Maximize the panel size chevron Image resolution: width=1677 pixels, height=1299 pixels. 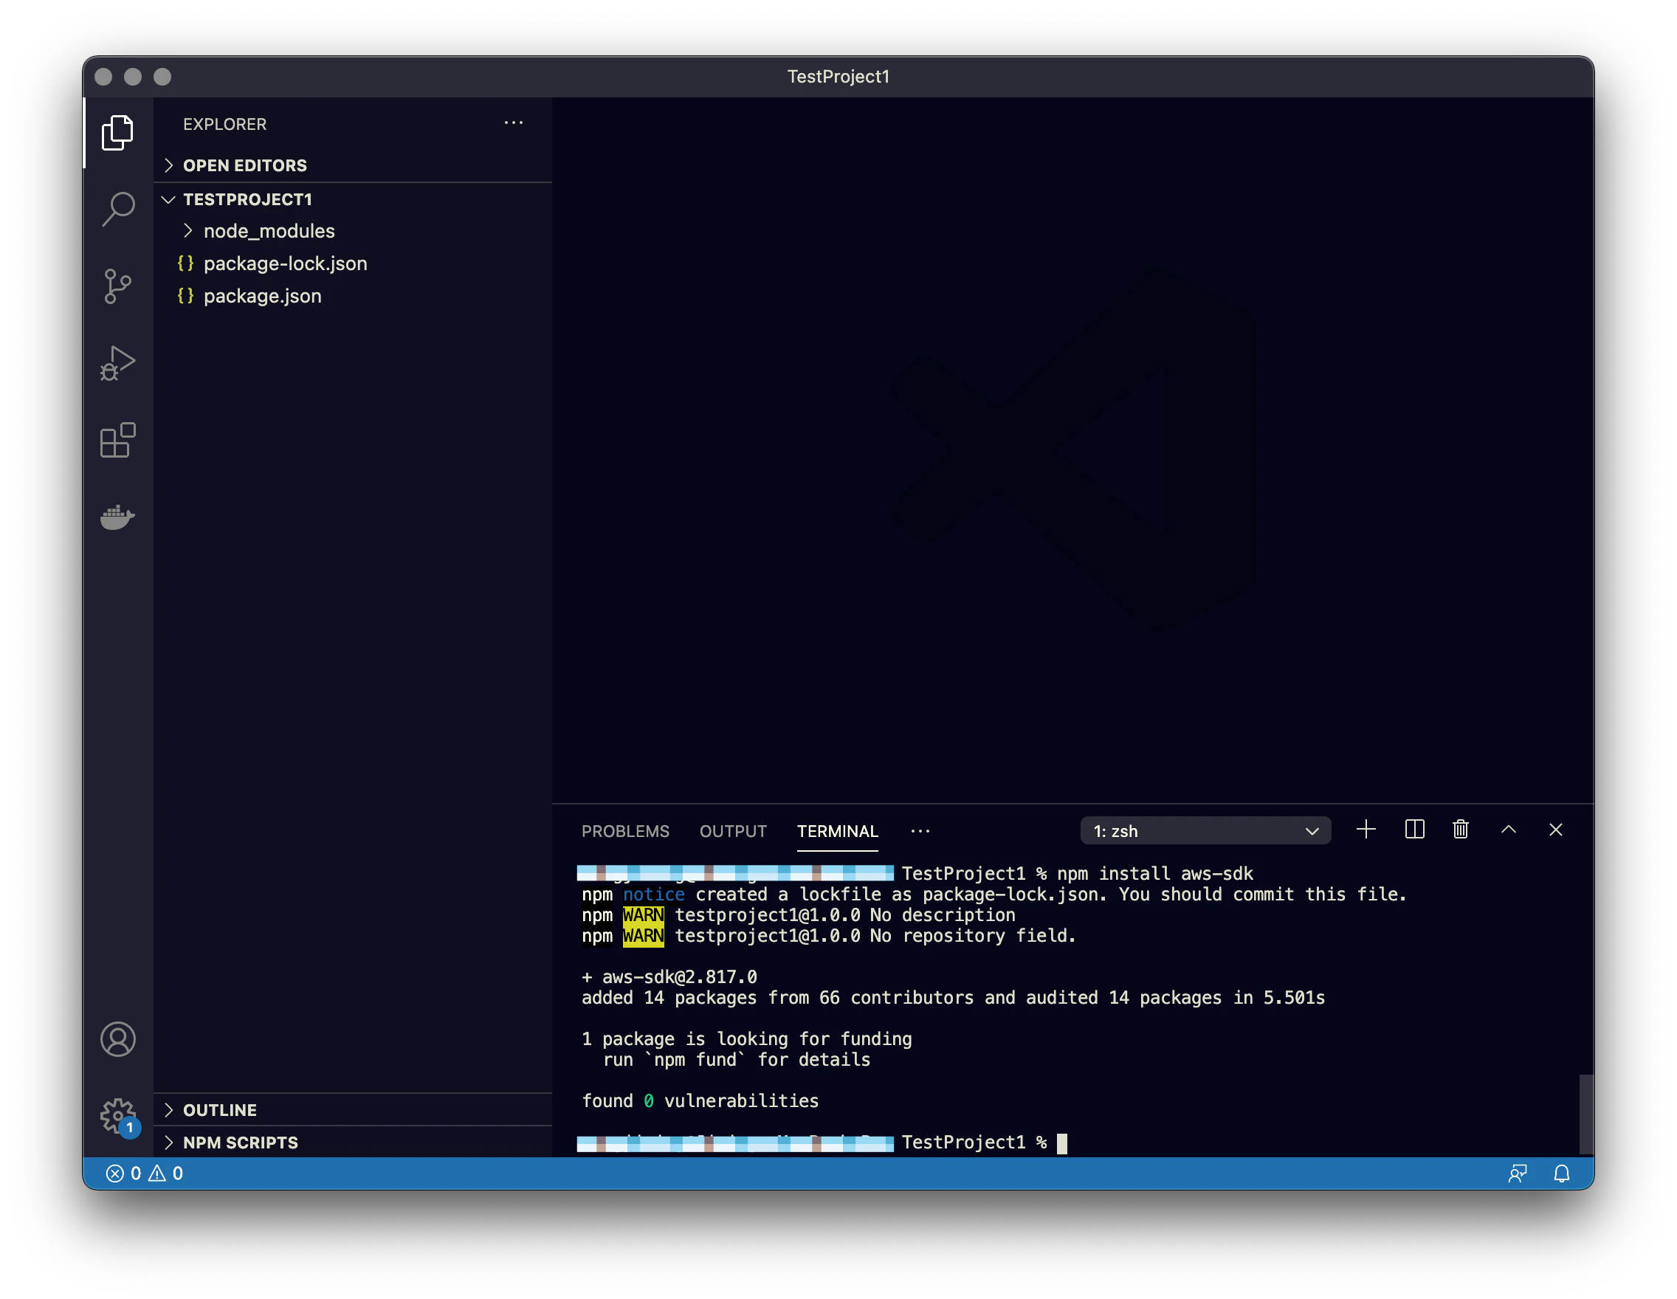(1509, 830)
